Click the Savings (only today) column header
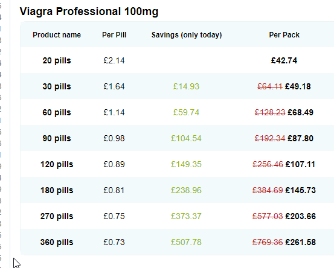Screen dimensions: 334x268 (x=187, y=34)
